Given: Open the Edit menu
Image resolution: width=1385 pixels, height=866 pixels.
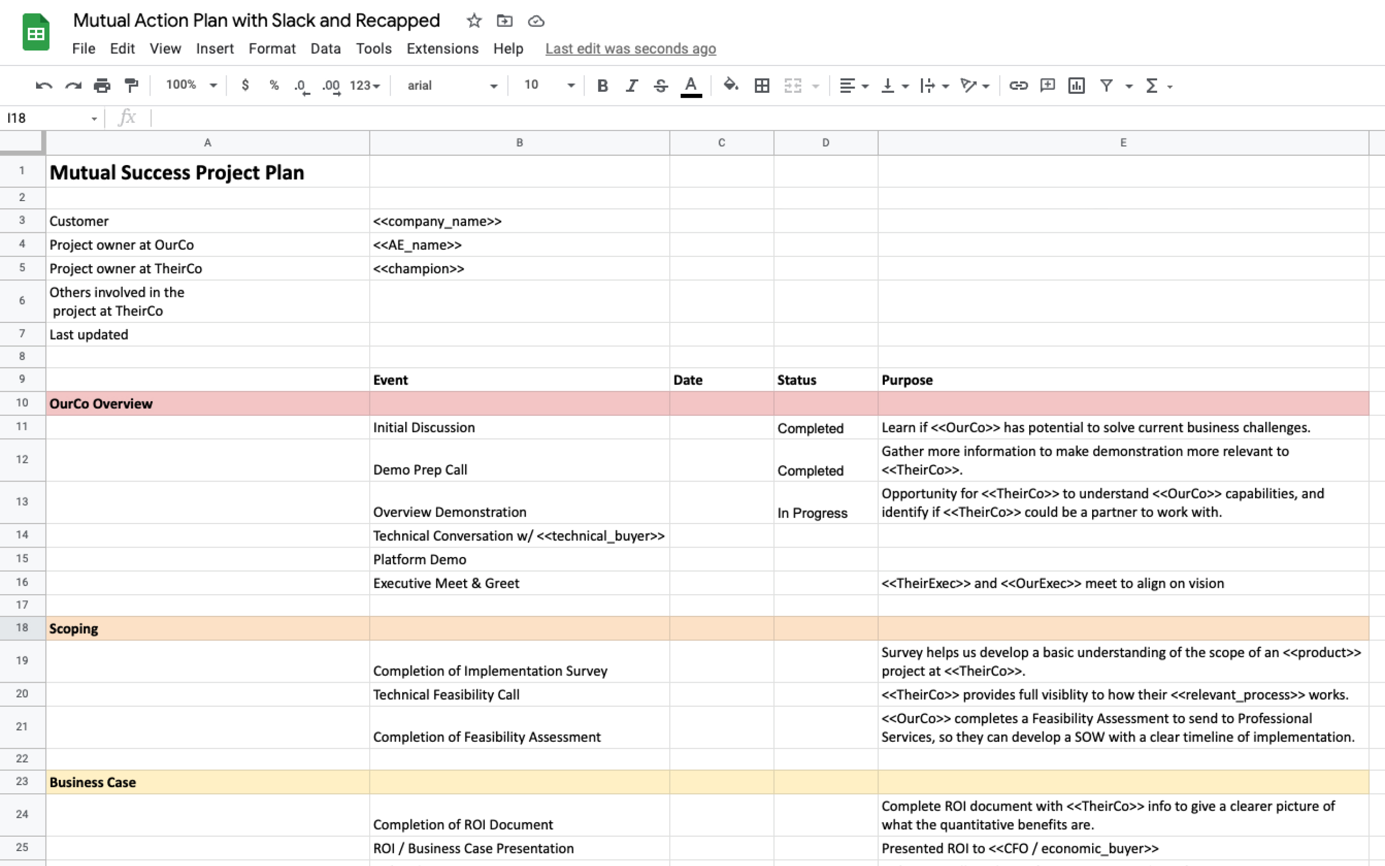Looking at the screenshot, I should (123, 49).
